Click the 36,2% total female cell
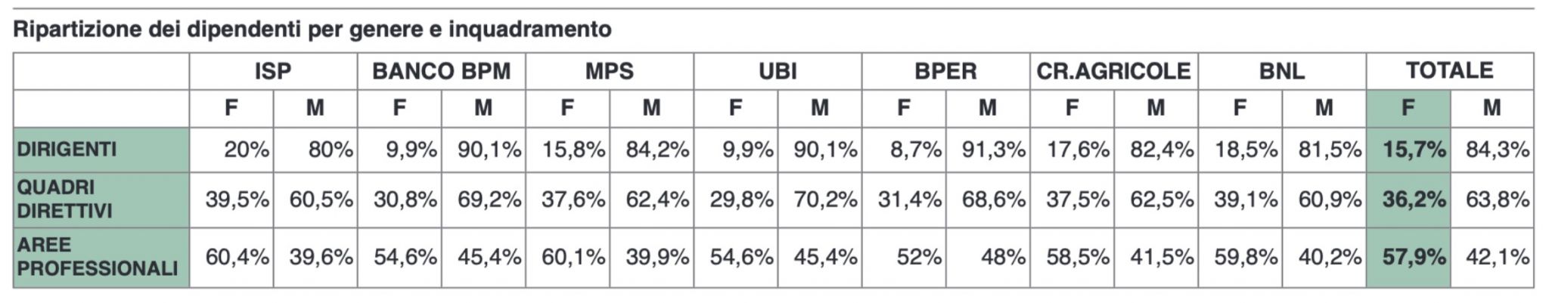This screenshot has height=303, width=1549. point(1413,199)
